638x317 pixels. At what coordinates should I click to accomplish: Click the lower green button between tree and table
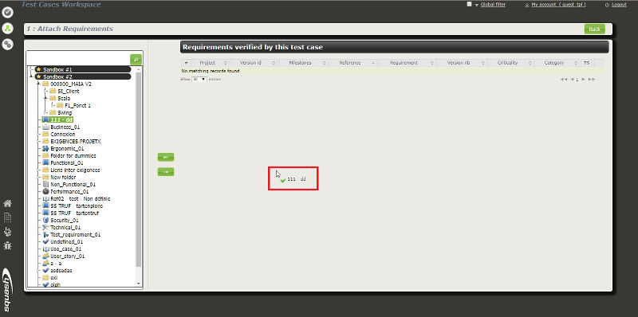point(166,172)
